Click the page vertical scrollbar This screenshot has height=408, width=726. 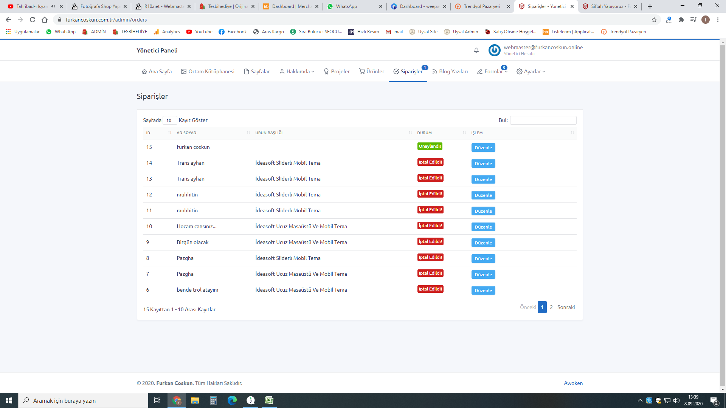[723, 215]
